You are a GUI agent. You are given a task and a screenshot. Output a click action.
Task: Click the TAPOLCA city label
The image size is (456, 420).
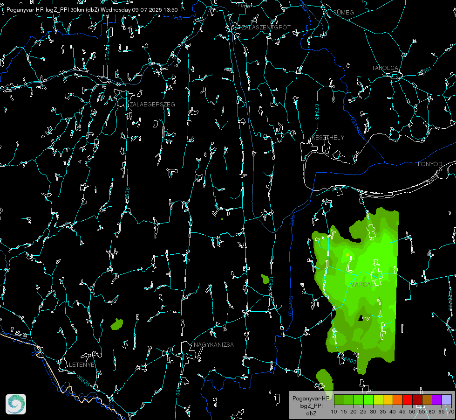pyautogui.click(x=385, y=68)
